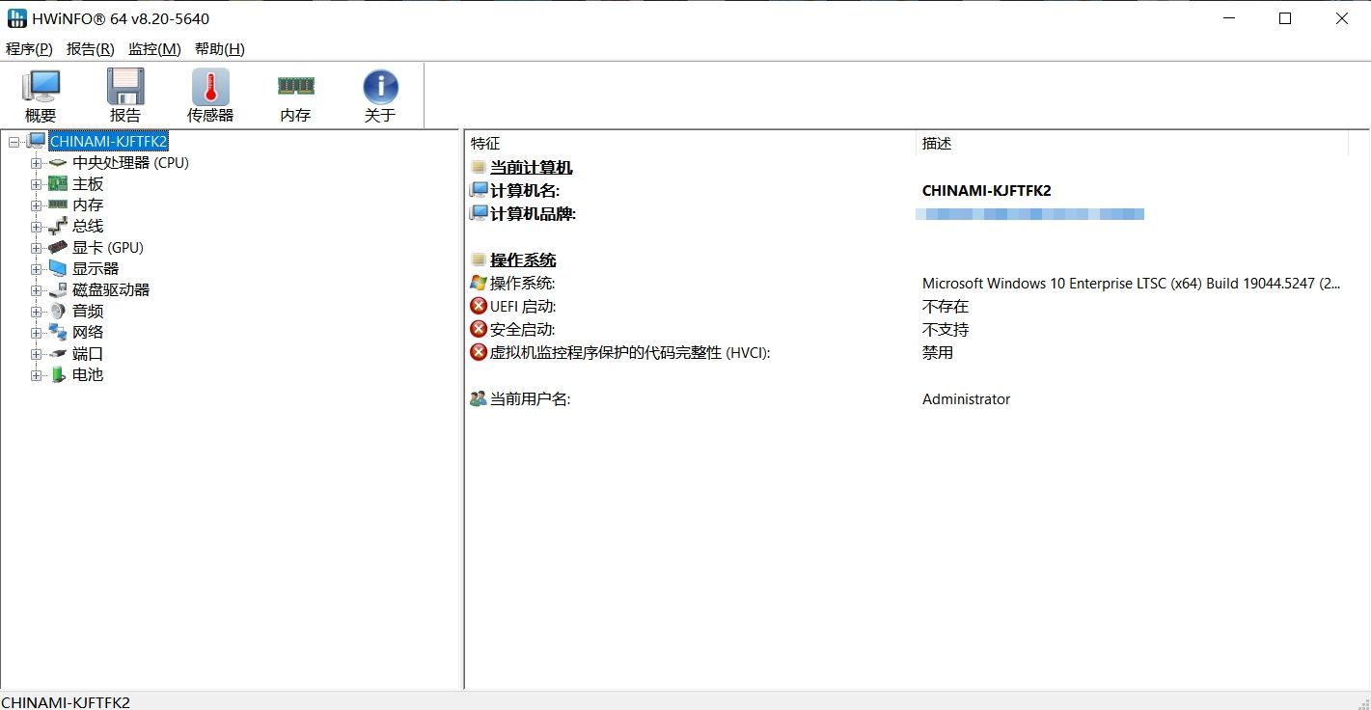Expand the 磁盘驱动器 tree node
1371x710 pixels.
pos(36,290)
